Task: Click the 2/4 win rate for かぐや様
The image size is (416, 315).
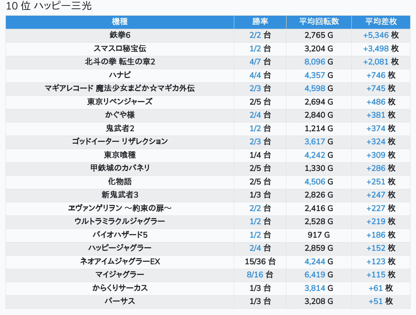Action: 255,115
